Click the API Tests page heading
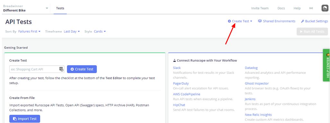Image resolution: width=330 pixels, height=123 pixels. coord(19,22)
